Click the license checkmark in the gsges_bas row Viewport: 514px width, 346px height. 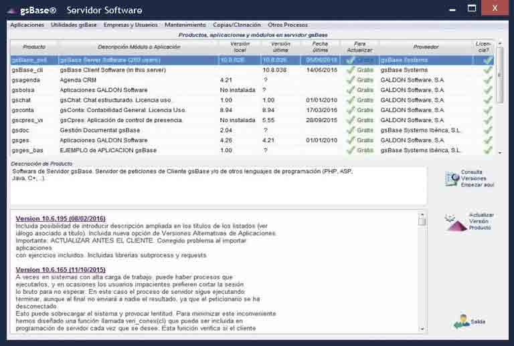pos(487,150)
